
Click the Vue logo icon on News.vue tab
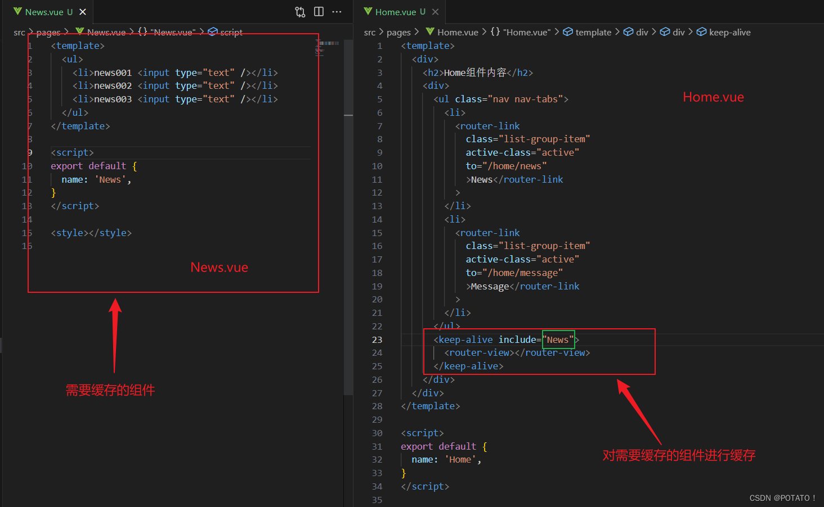[17, 11]
